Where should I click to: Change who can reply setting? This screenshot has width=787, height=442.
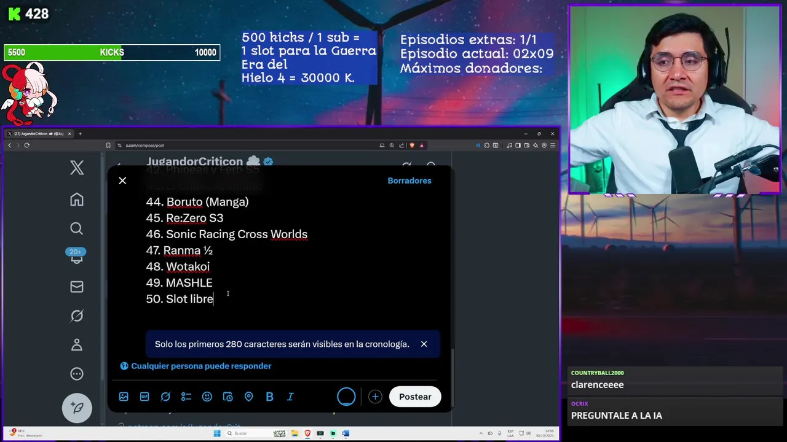click(196, 366)
